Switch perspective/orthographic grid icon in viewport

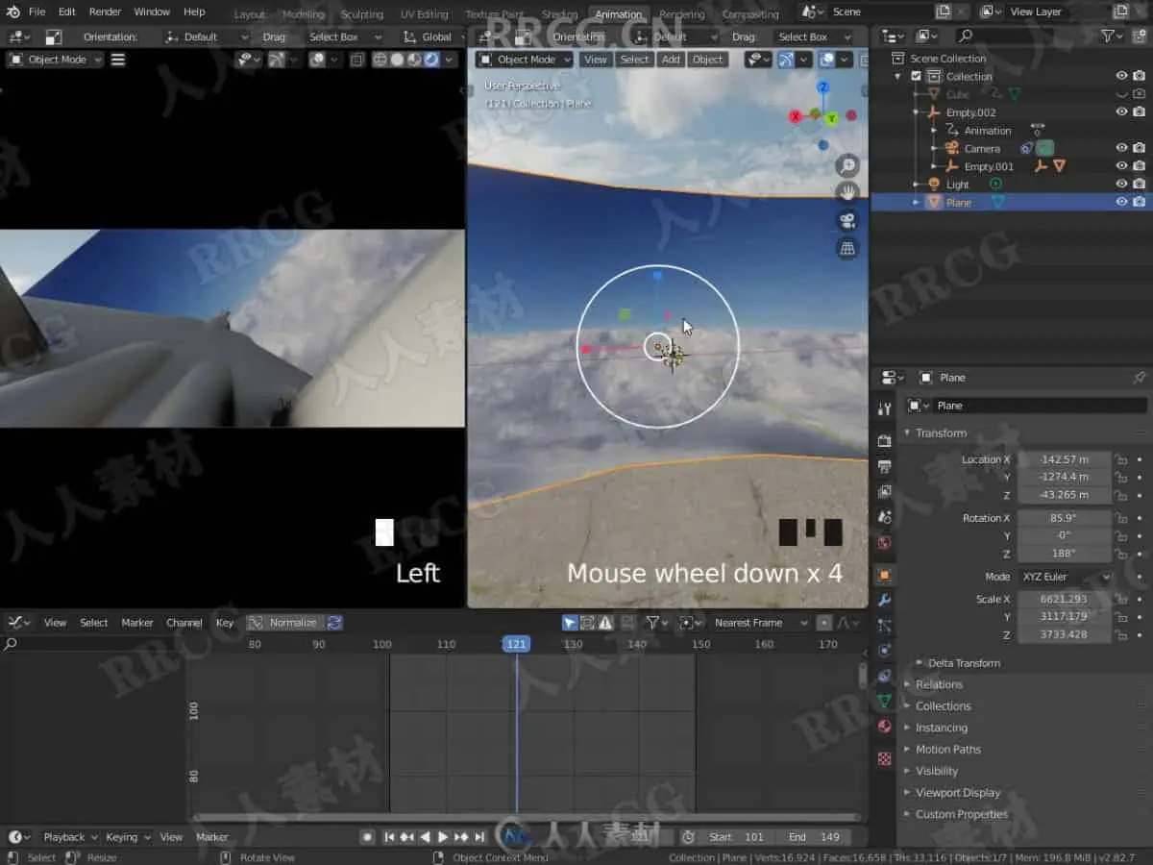[x=846, y=248]
